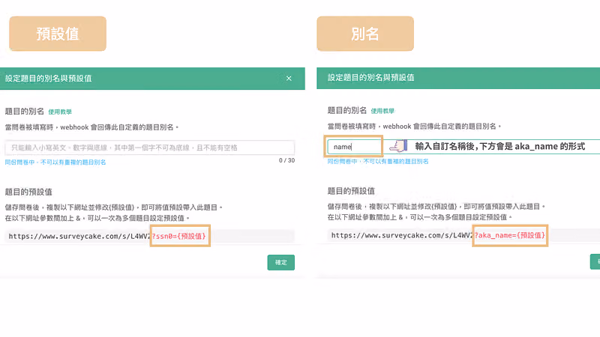Focus the empty alias input in left dialog
Screen dimensions: 600x337
pos(149,148)
